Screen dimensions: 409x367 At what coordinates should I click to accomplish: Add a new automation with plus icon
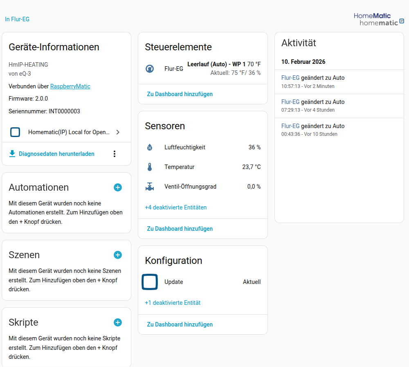tap(118, 187)
